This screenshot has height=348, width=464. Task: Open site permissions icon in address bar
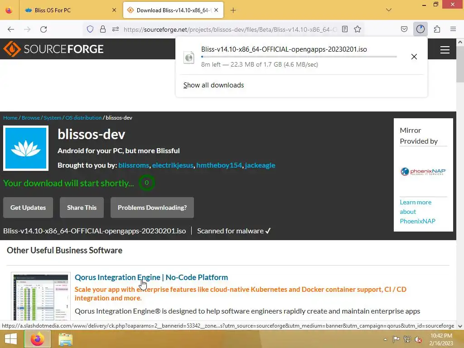pos(116,29)
